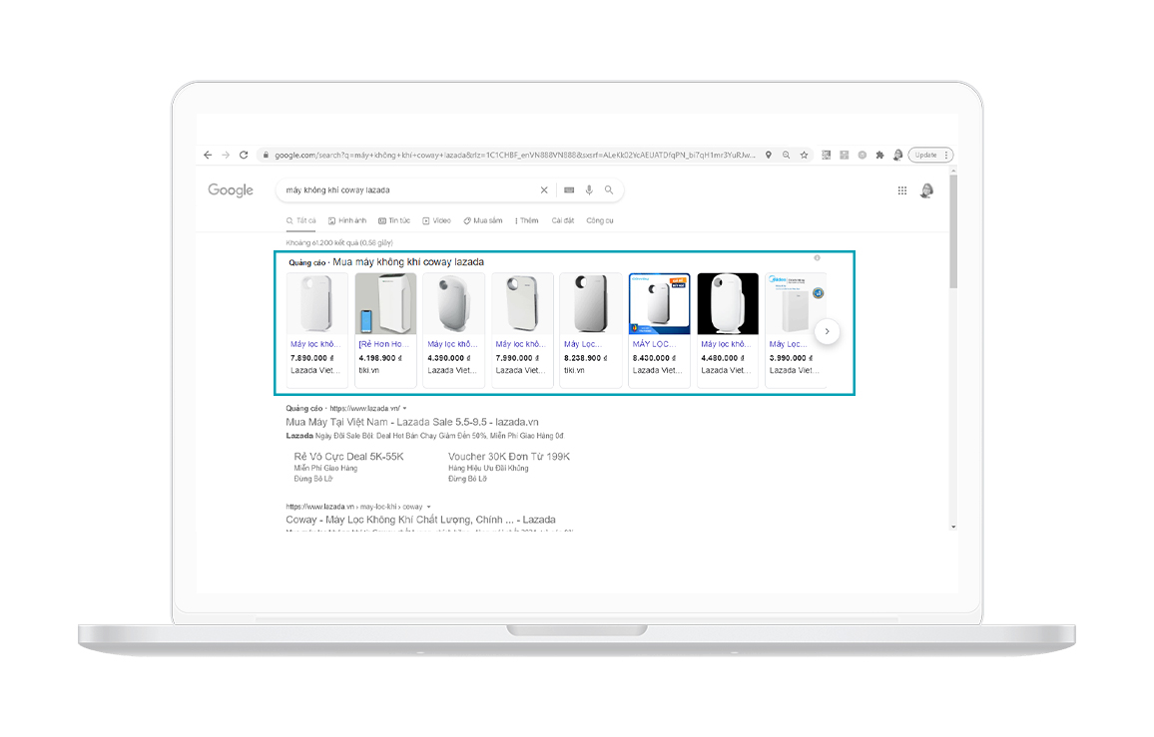
Task: Bookmark this page using the star icon
Action: coord(804,156)
